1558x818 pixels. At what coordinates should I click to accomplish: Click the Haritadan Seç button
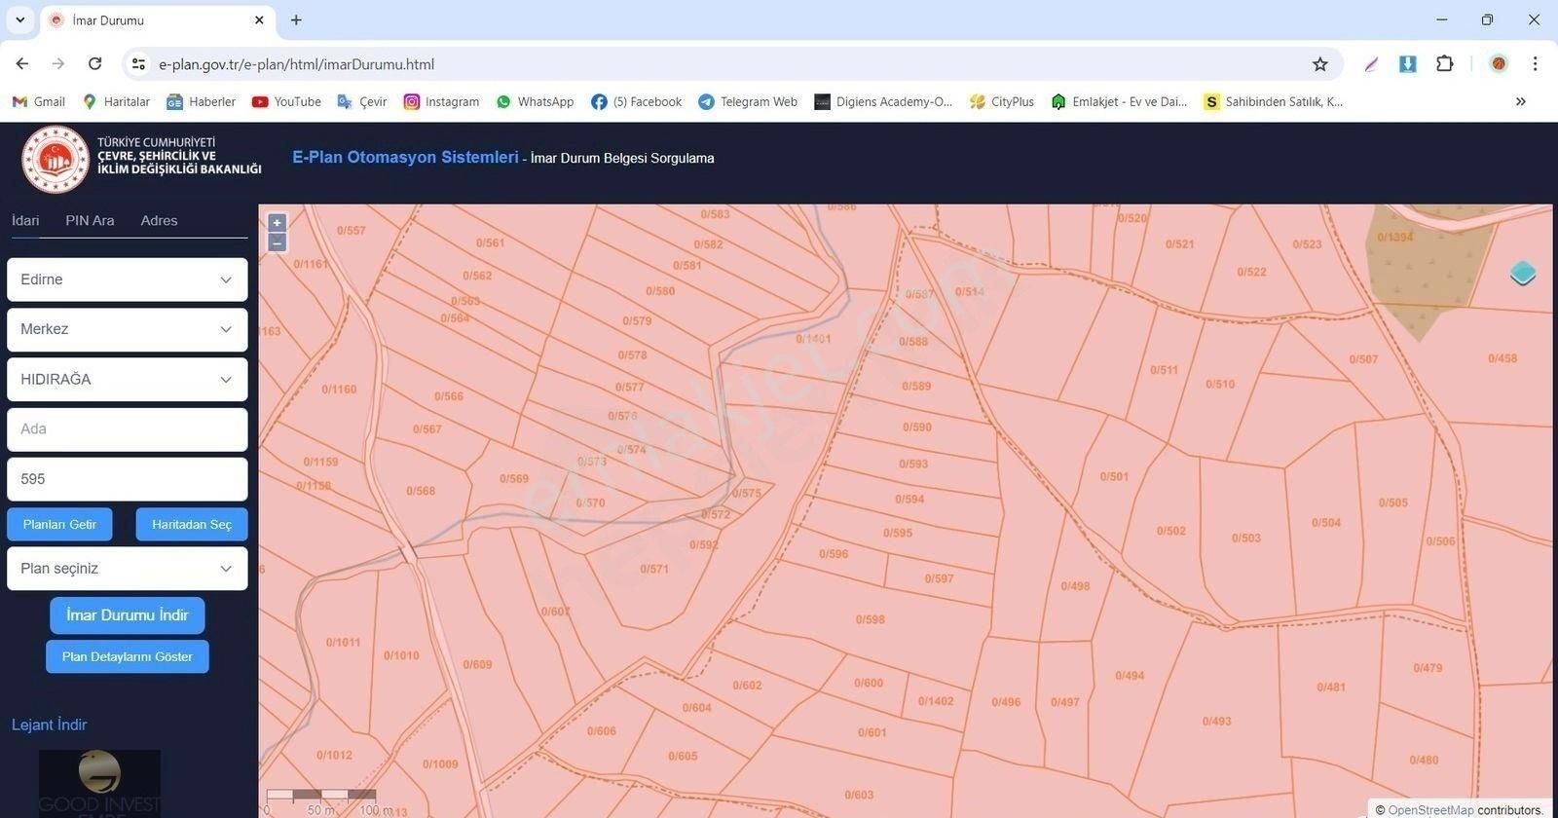[x=192, y=525]
